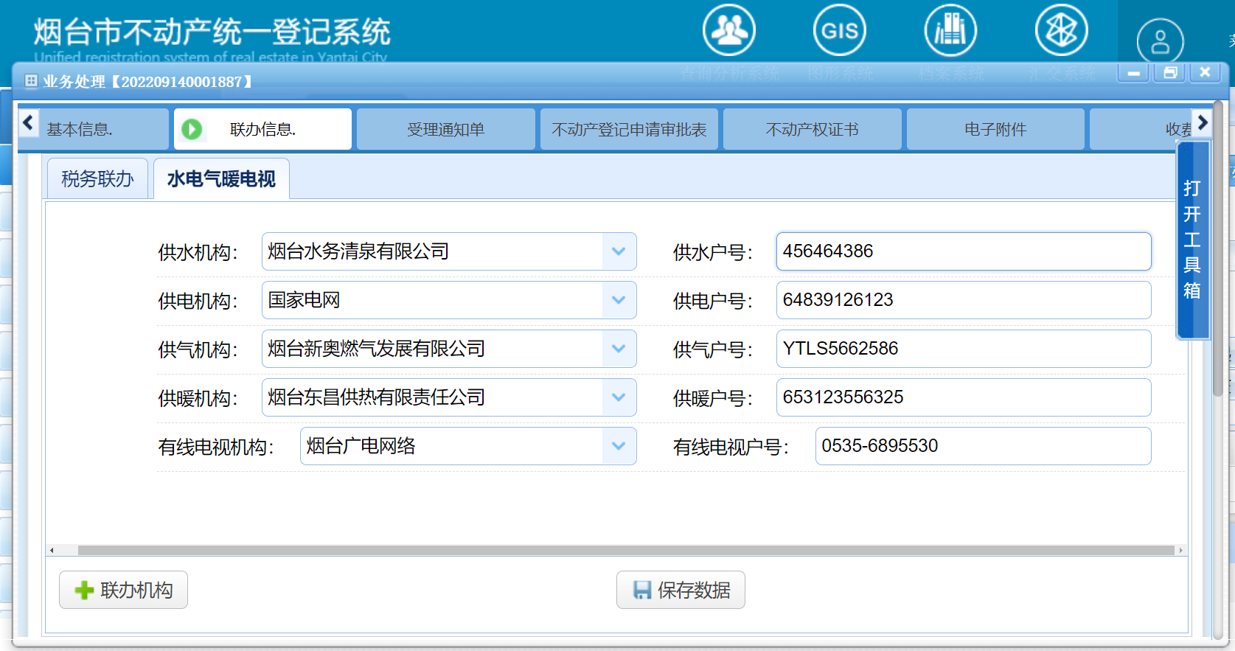Switch to the 税务联办 sub-tab

pos(97,179)
